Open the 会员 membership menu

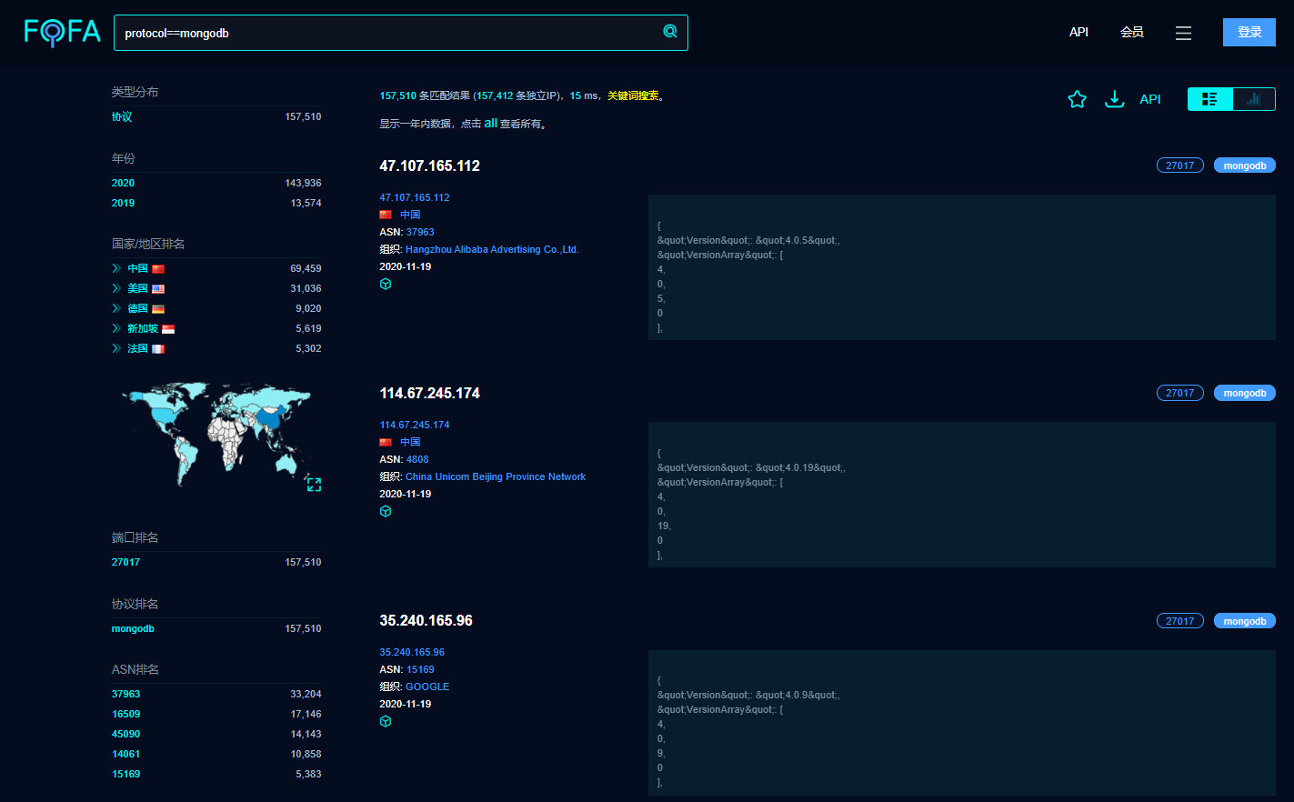(1131, 32)
